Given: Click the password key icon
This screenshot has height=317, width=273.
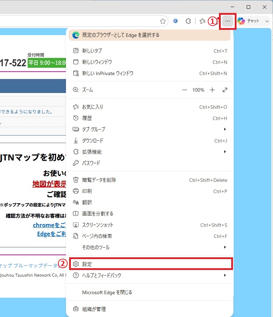Looking at the screenshot, I should tap(76, 163).
